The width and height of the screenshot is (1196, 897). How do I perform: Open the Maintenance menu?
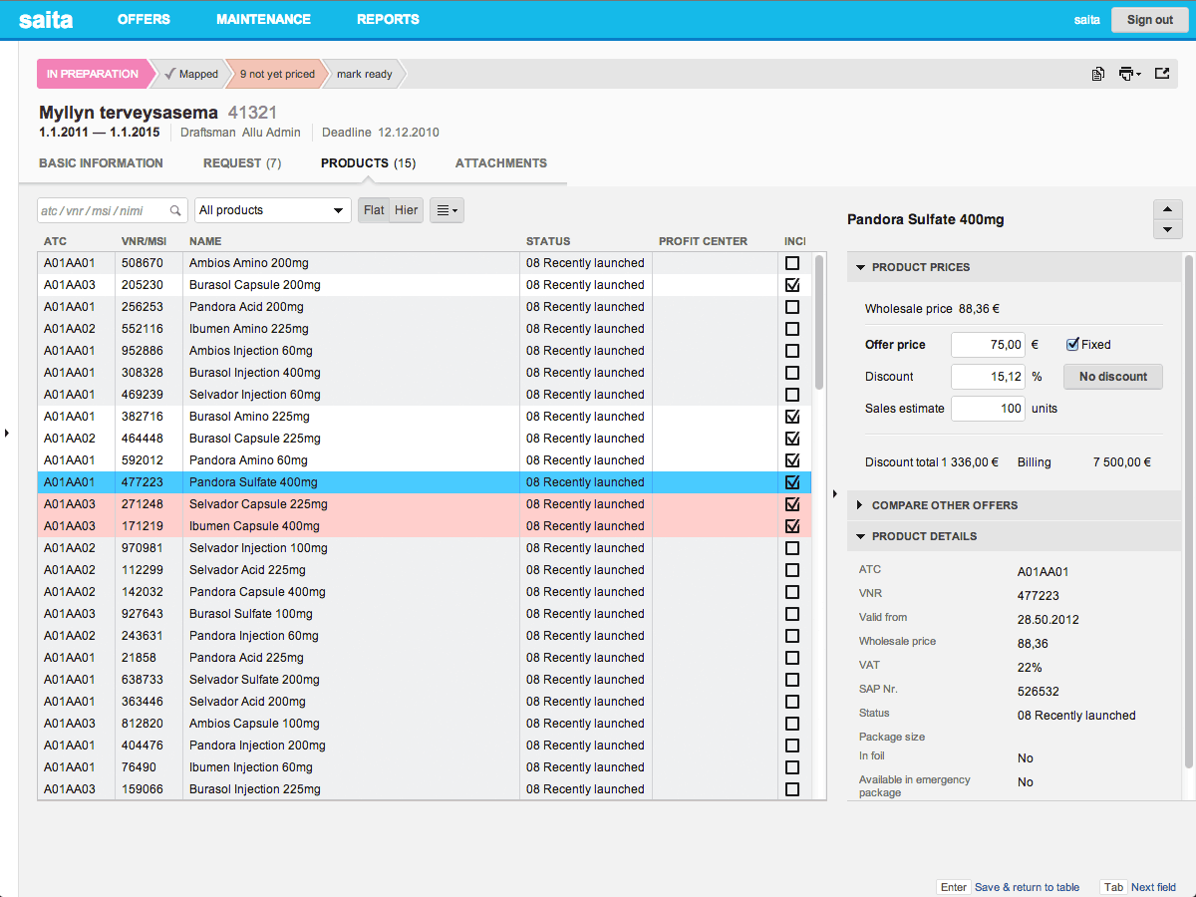coord(263,19)
